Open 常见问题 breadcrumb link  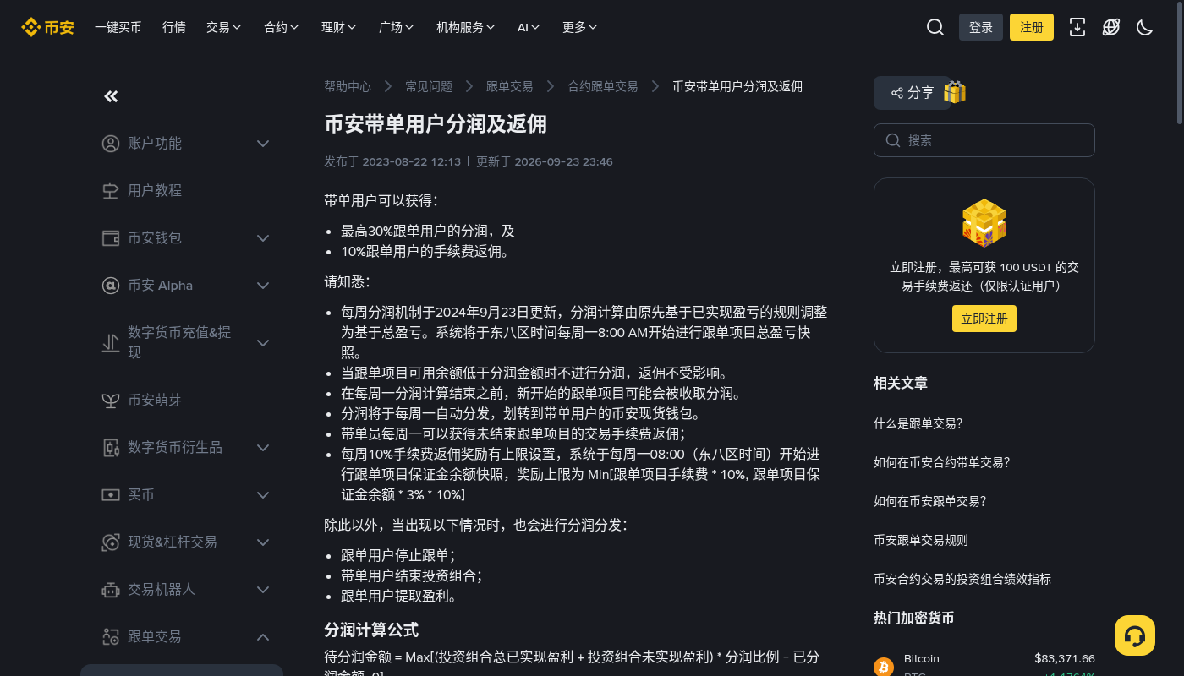429,86
